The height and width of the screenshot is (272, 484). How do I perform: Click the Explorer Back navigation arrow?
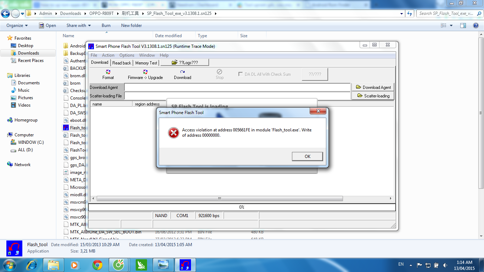5,13
